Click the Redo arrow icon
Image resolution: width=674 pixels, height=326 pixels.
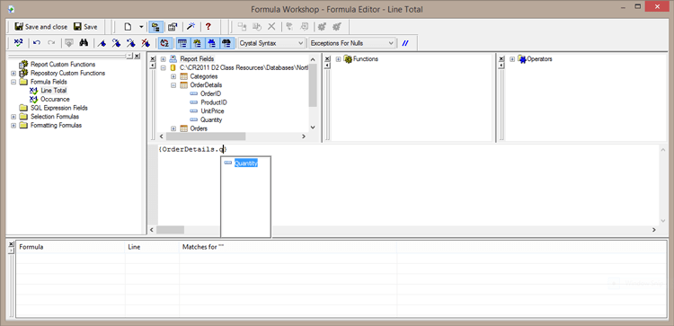click(51, 42)
